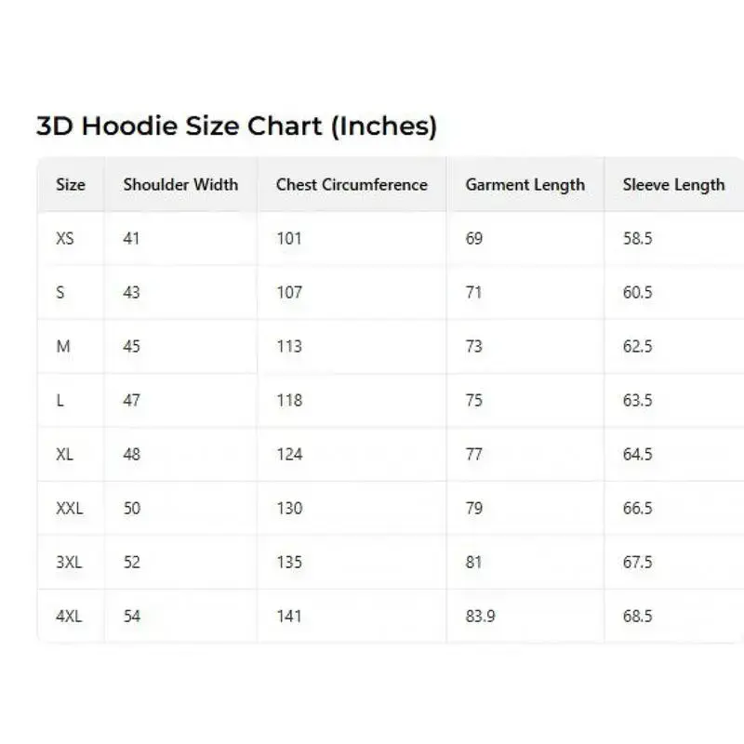
Task: Click the chest circumference value 118
Action: tap(289, 400)
